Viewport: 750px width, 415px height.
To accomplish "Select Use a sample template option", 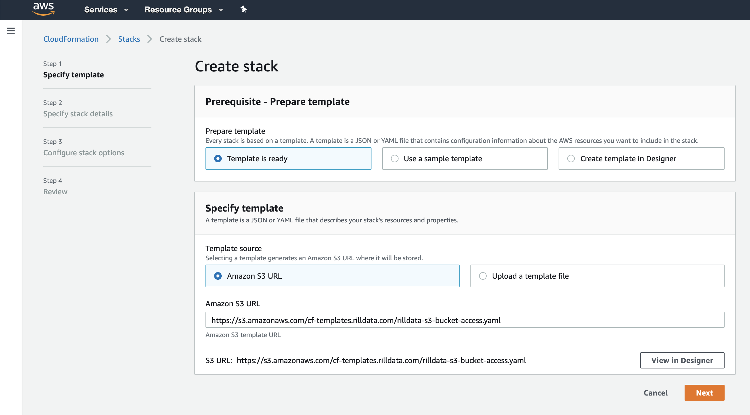I will coord(465,159).
